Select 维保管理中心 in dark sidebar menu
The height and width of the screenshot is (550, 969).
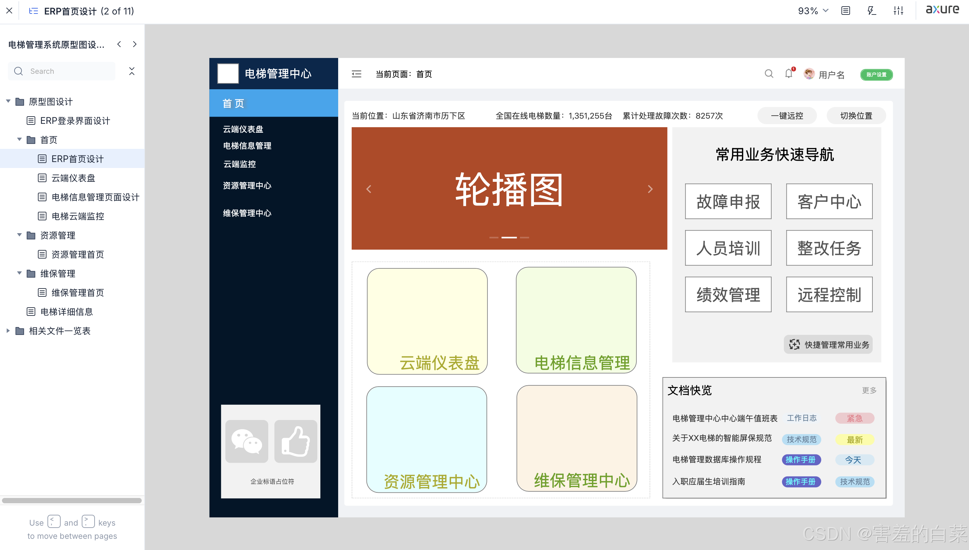click(247, 213)
